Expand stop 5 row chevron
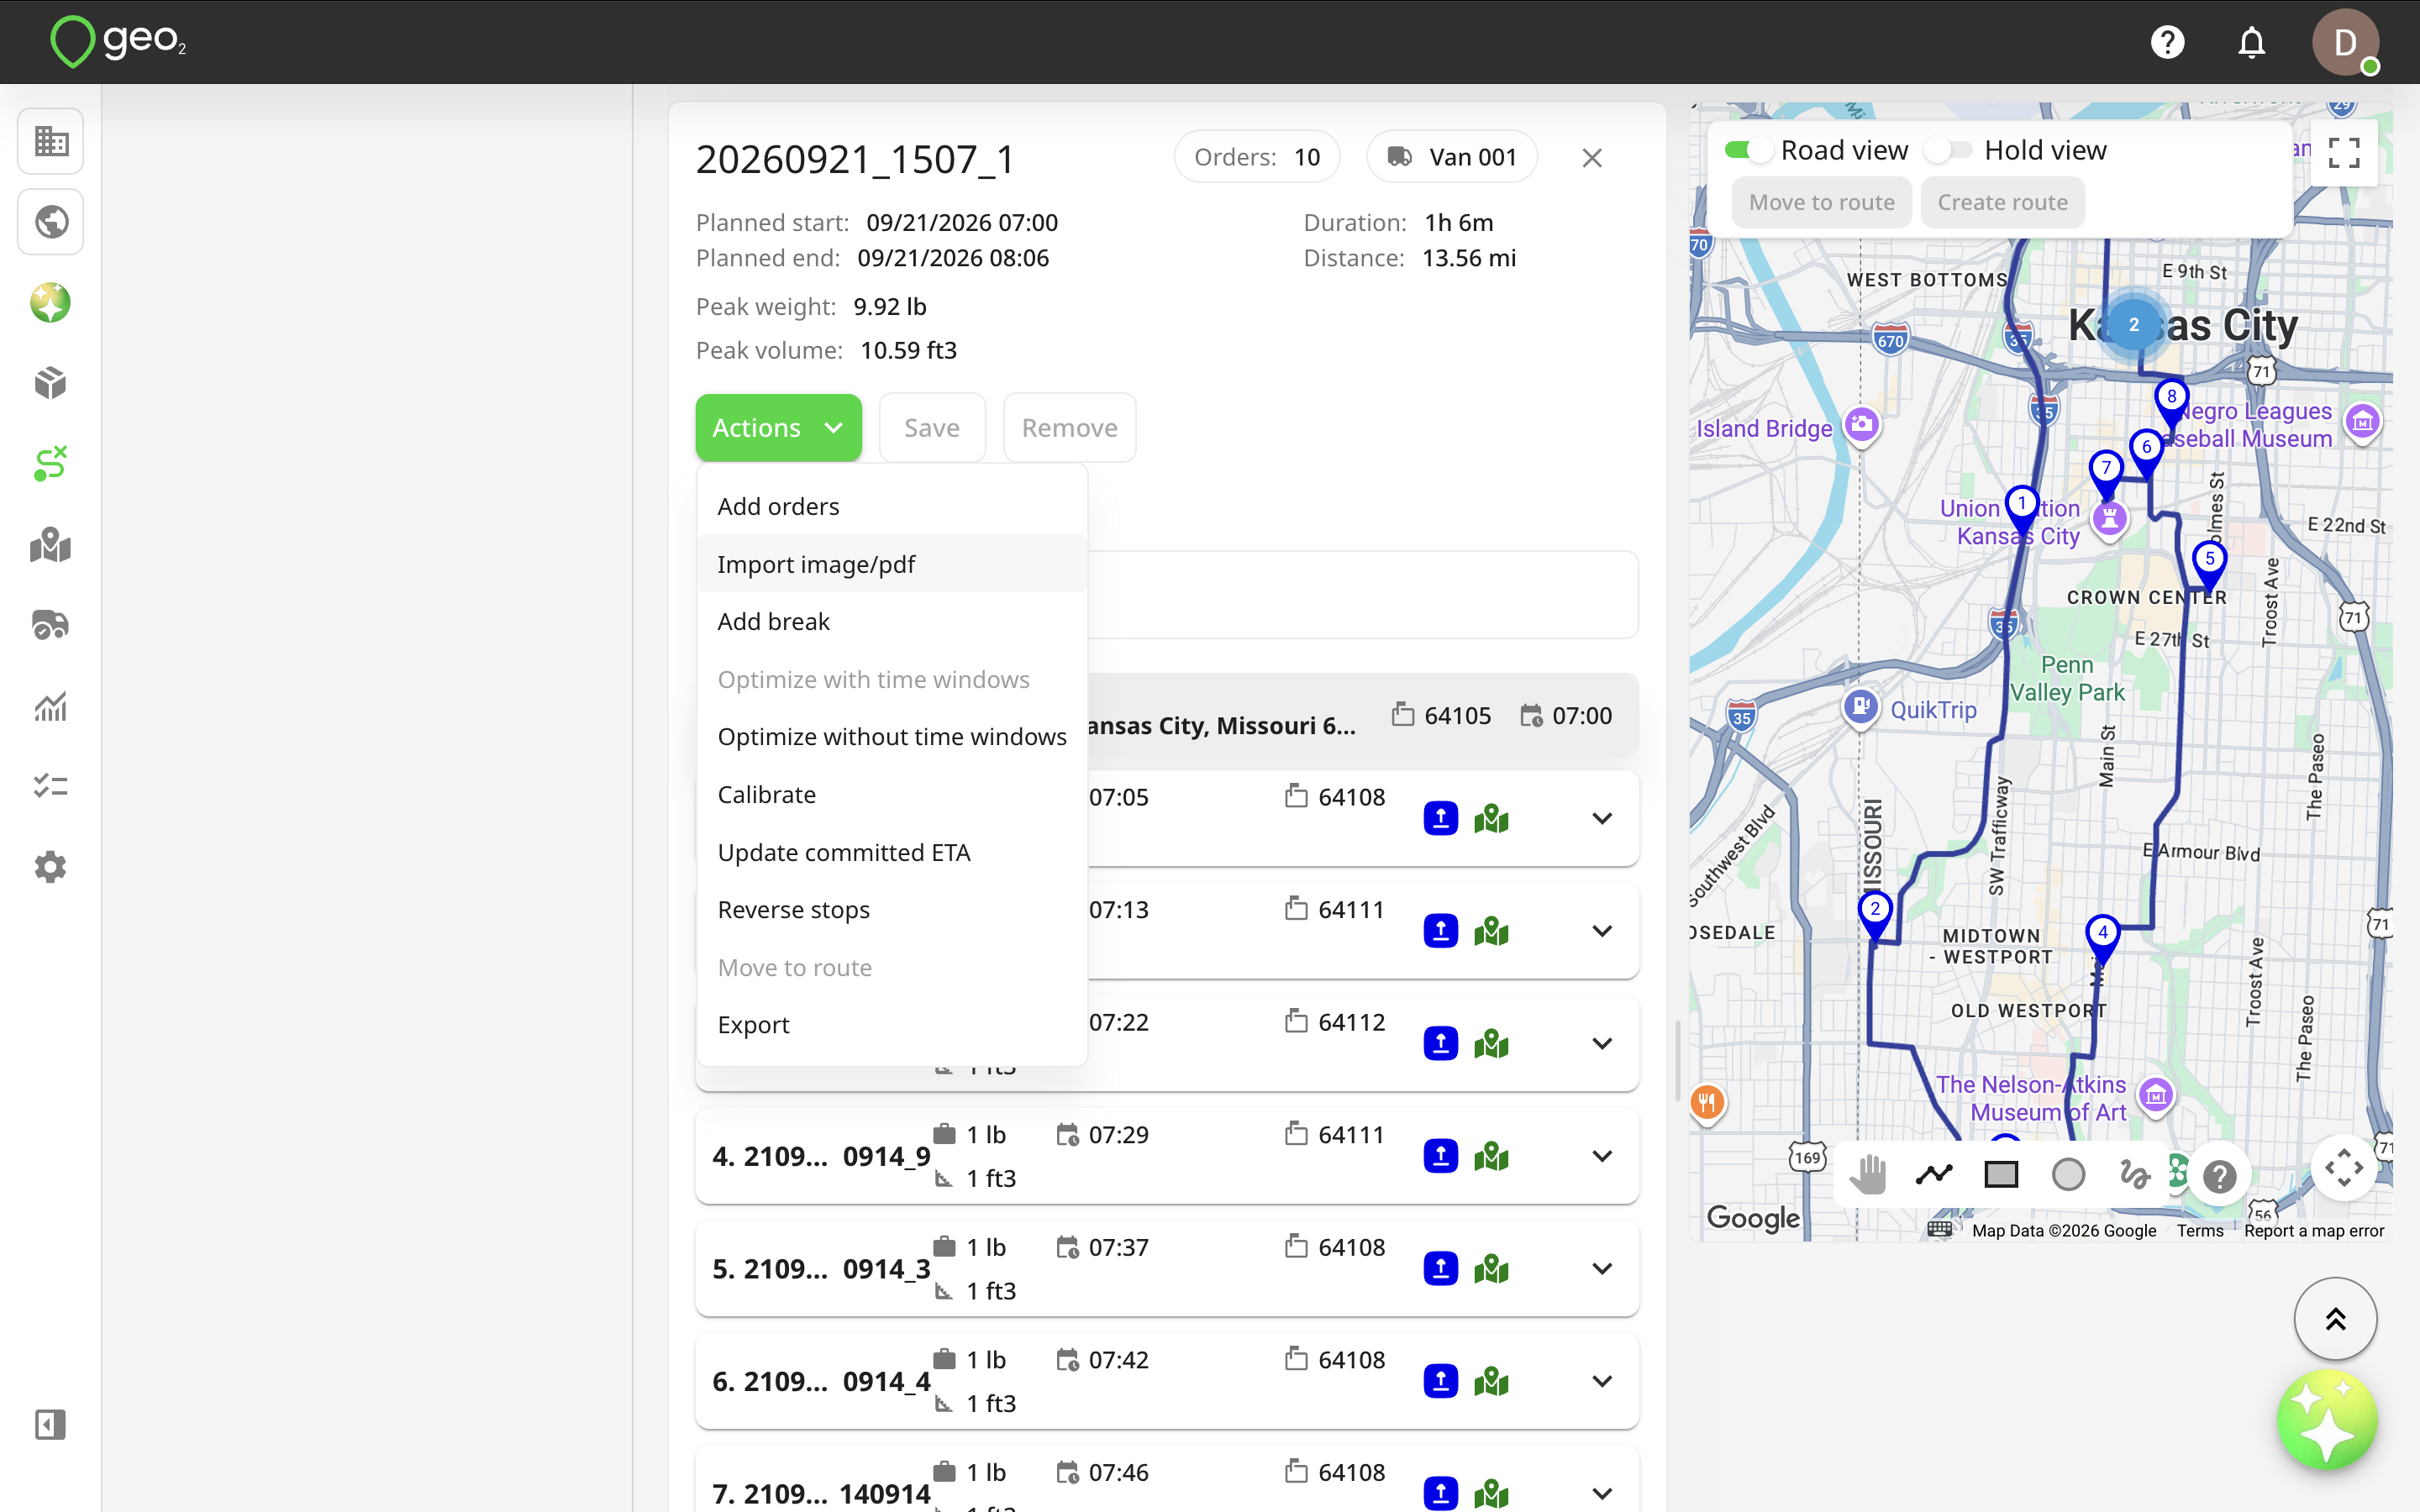This screenshot has height=1512, width=2420. pos(1602,1269)
